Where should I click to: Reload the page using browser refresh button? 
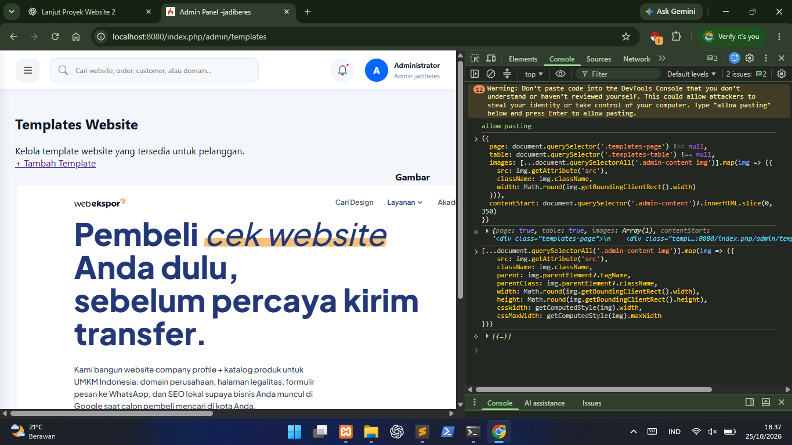(x=55, y=37)
